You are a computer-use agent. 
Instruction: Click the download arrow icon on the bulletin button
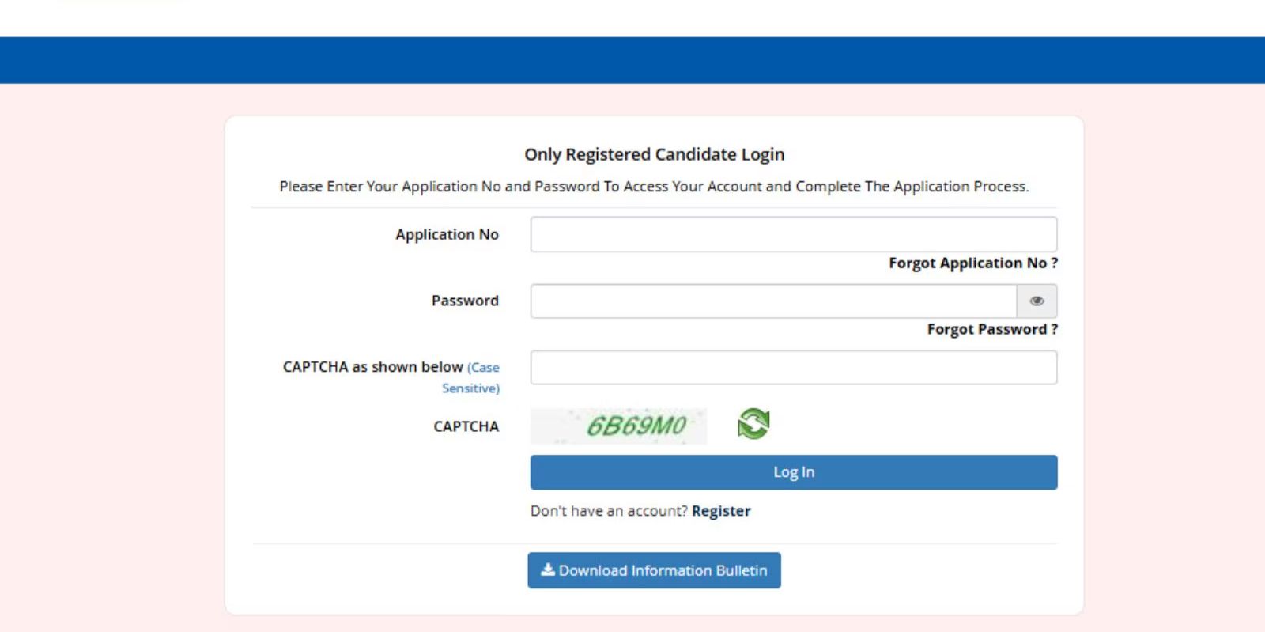tap(547, 570)
